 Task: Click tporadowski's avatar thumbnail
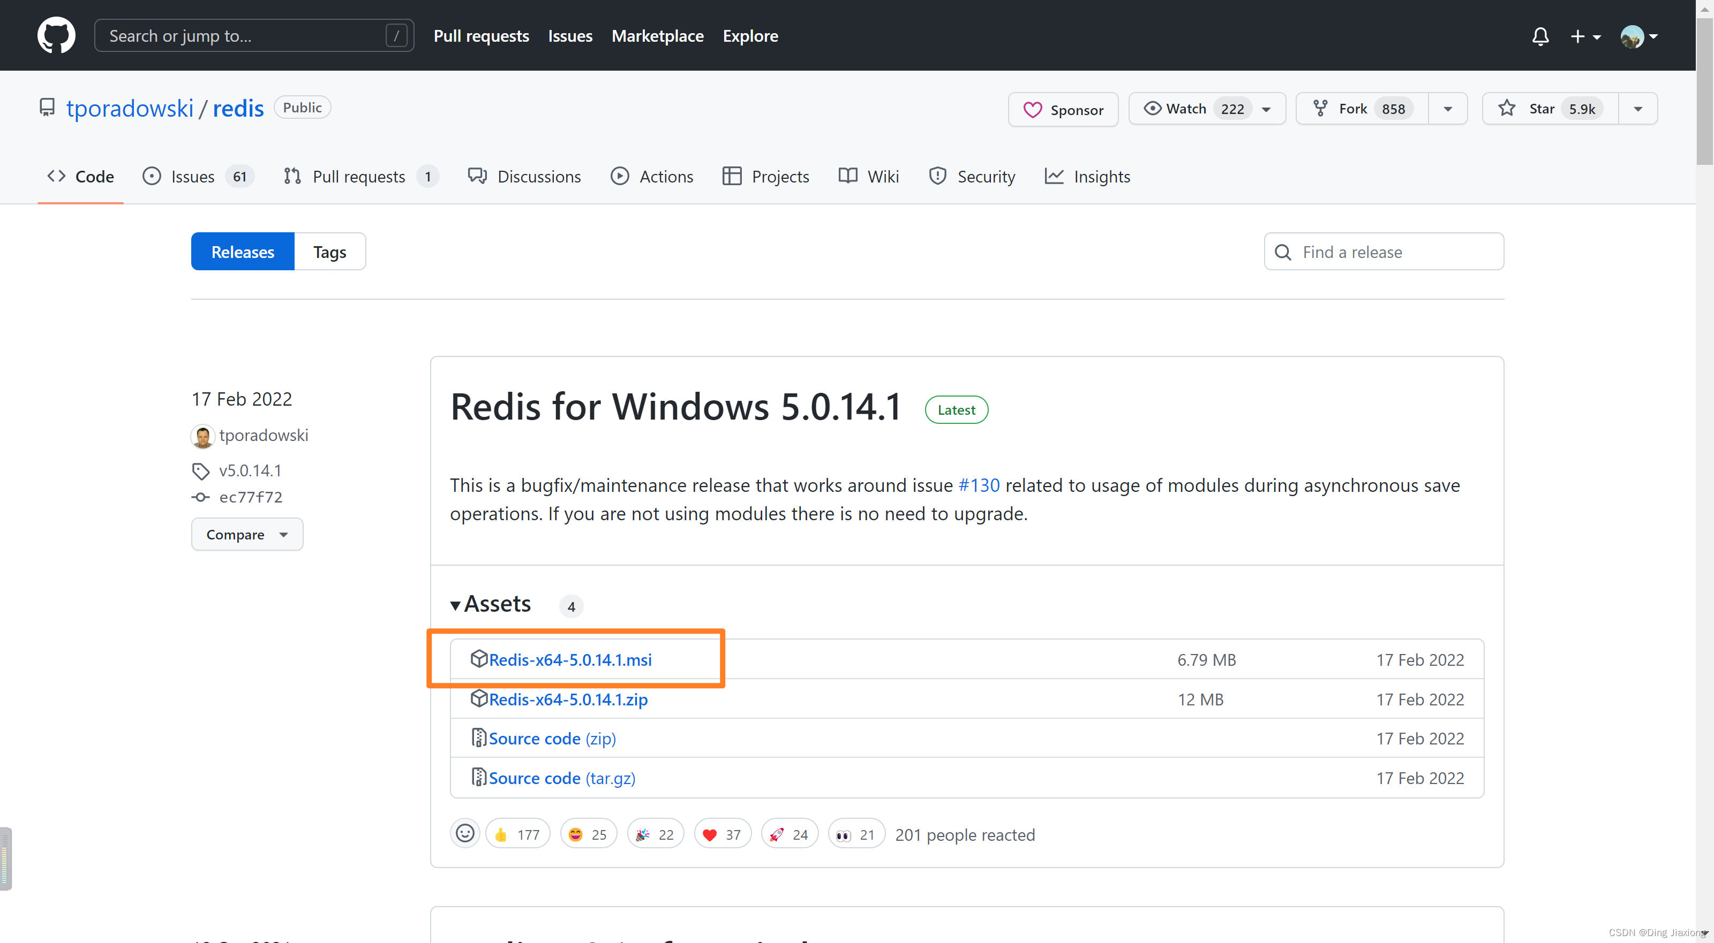(202, 436)
